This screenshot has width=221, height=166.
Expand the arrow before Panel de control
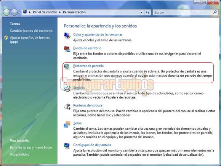tap(30, 12)
